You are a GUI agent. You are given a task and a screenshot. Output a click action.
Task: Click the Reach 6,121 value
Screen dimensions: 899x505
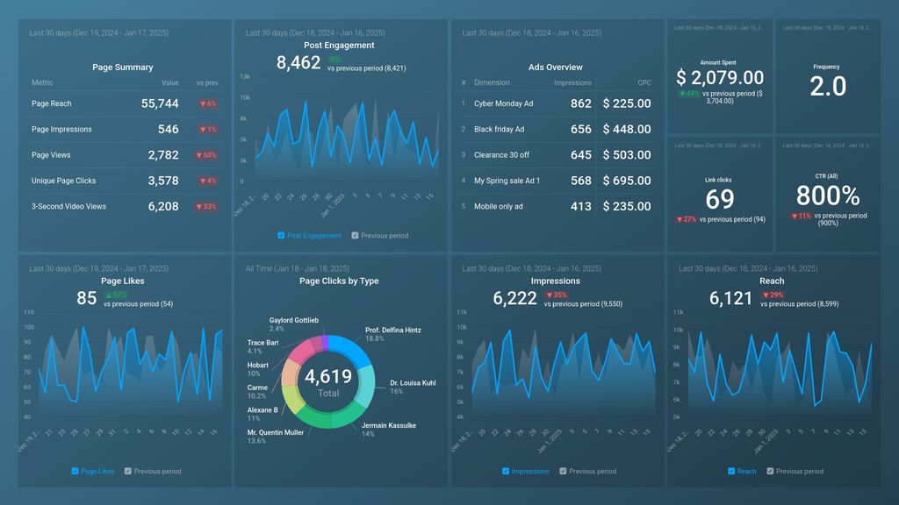730,298
